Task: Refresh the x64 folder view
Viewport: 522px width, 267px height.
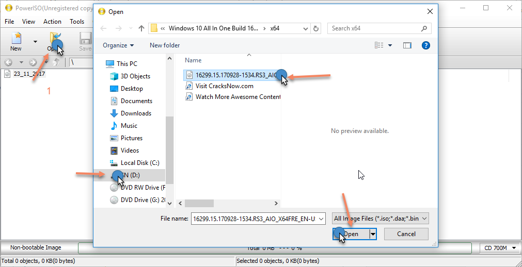Action: (317, 28)
